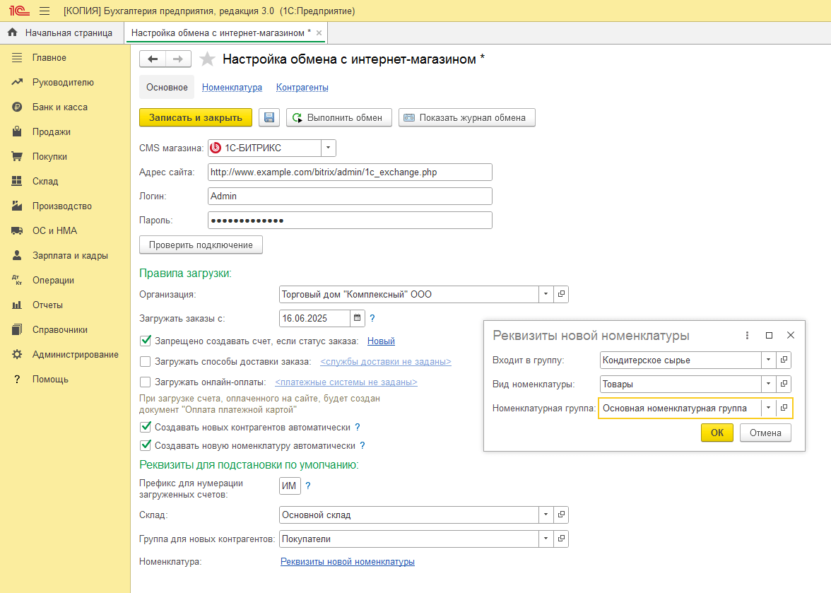The width and height of the screenshot is (831, 593).
Task: Expand Группа для новых контрагентов dropdown
Action: 546,539
